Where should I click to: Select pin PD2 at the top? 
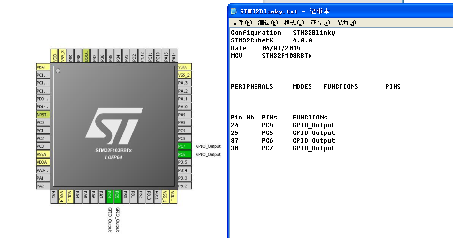coord(133,55)
